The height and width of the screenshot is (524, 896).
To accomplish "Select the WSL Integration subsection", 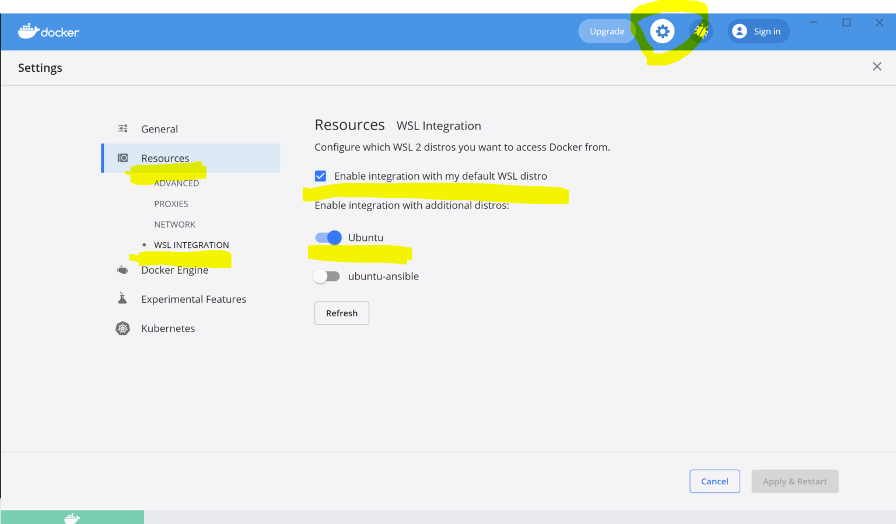I will [x=191, y=245].
